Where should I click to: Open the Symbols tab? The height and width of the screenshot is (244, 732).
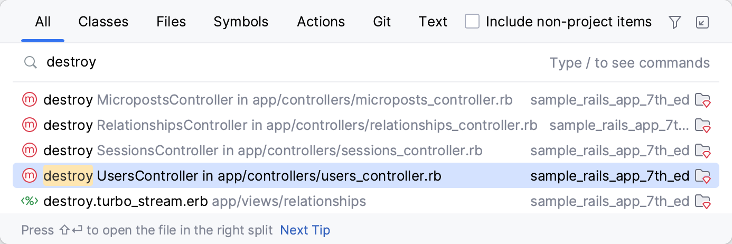[x=241, y=22]
